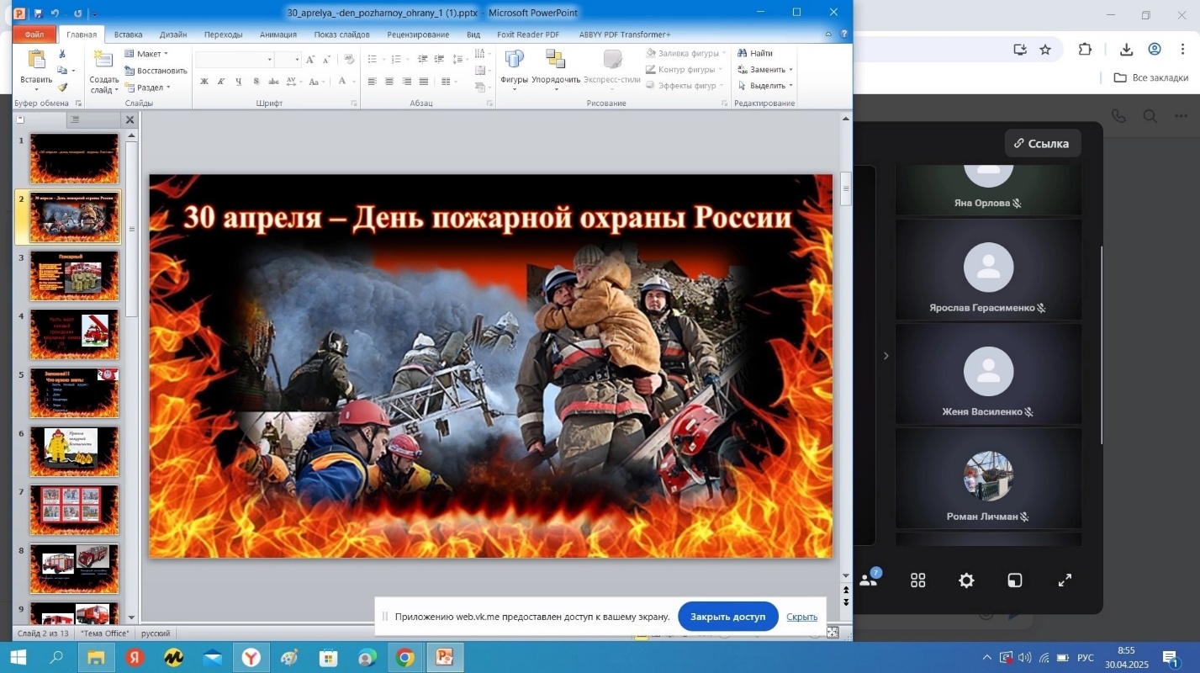Select slide 6 thumbnail in panel
The image size is (1200, 673).
[x=74, y=452]
